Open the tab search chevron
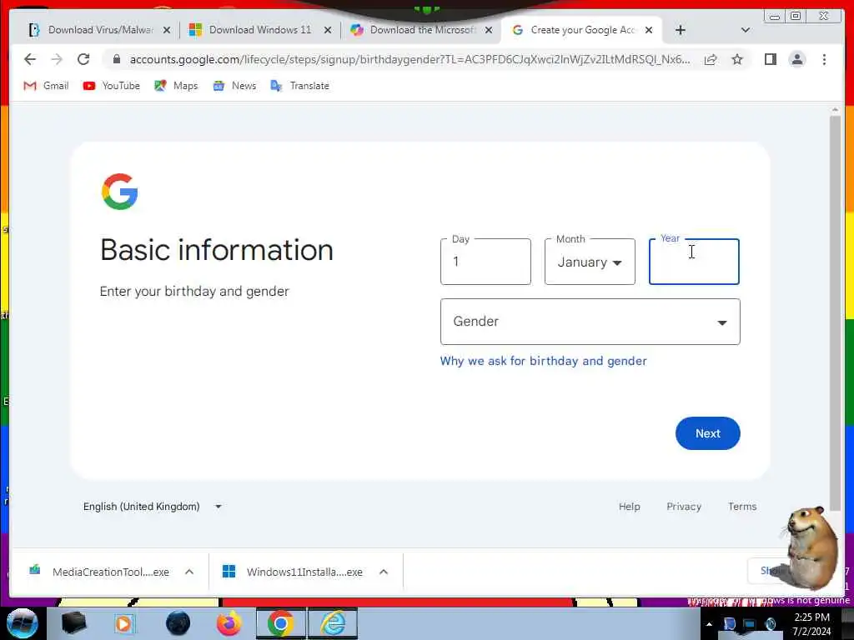The height and width of the screenshot is (640, 854). point(746,30)
